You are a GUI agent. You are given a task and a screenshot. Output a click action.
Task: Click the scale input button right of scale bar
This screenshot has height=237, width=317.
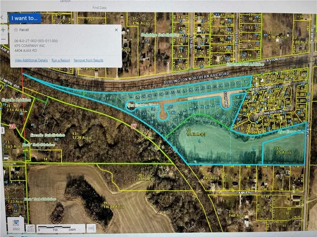pyautogui.click(x=91, y=228)
